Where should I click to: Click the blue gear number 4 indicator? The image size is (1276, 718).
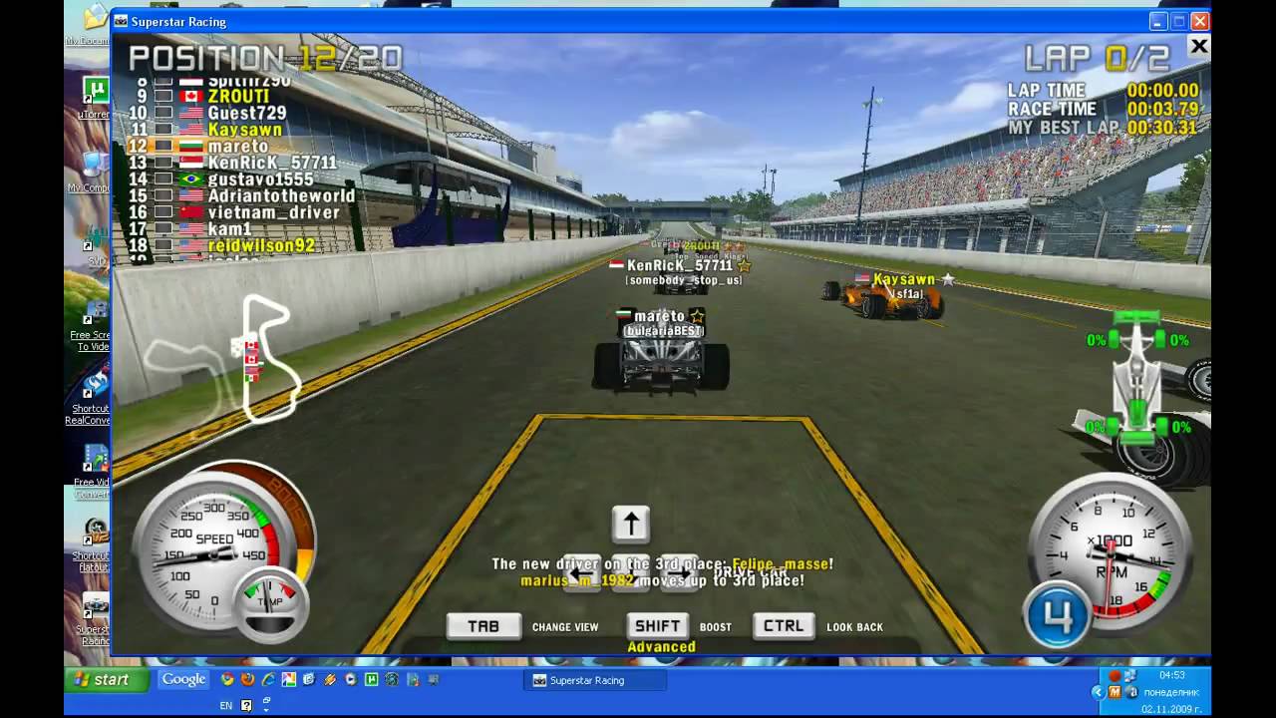coord(1058,615)
